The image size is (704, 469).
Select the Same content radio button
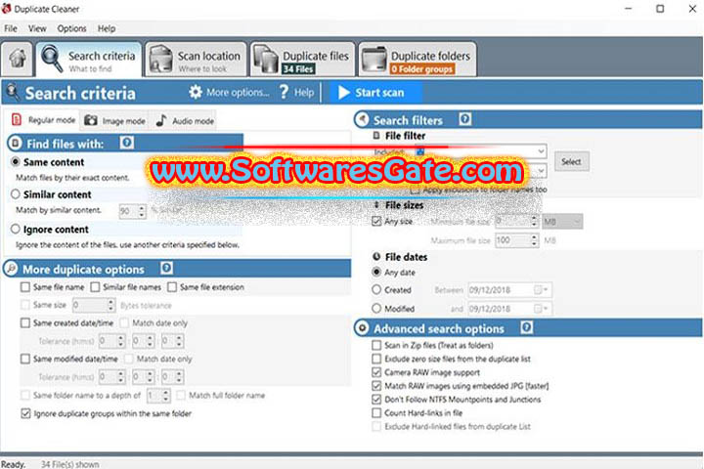(x=16, y=161)
